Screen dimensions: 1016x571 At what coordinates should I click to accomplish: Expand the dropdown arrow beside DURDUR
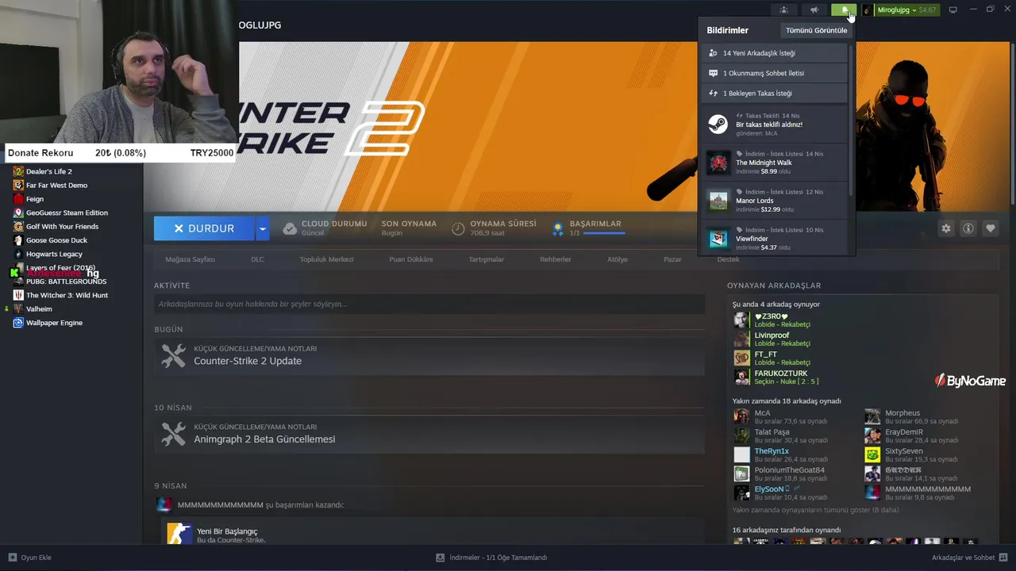coord(263,228)
